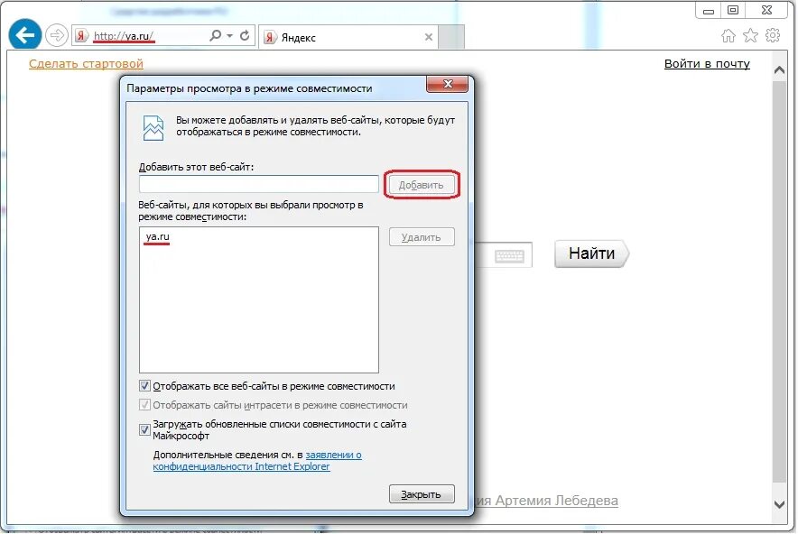Select the Яндекс browser tab

pyautogui.click(x=348, y=37)
